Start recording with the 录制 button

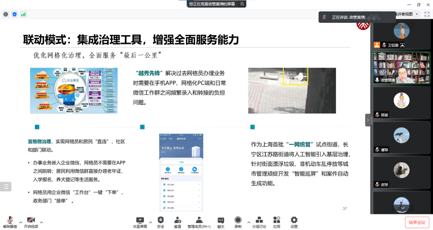coord(238,220)
